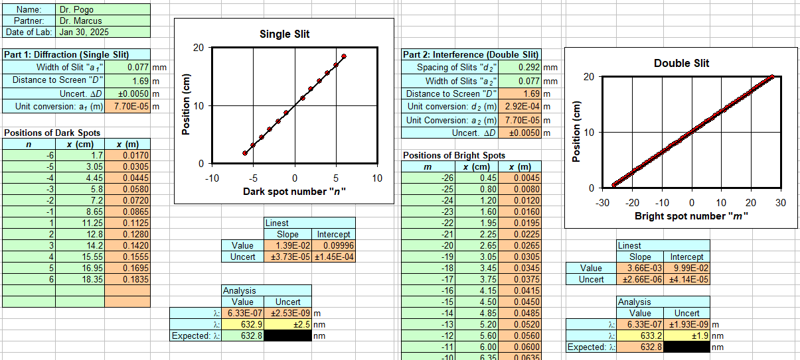Select the slope value 1.39E-02 cell
Viewport: 800px width, 360px height.
point(287,245)
